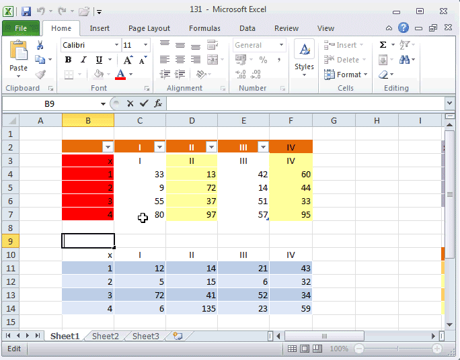This screenshot has height=360, width=460.
Task: Toggle Bold formatting
Action: click(x=68, y=60)
